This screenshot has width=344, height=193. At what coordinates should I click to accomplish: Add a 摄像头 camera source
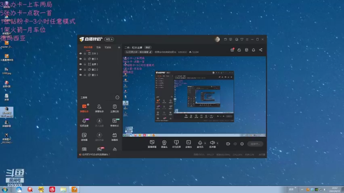[164, 144]
